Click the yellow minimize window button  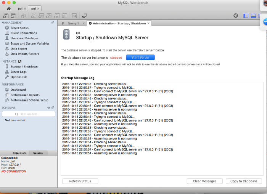point(9,3)
